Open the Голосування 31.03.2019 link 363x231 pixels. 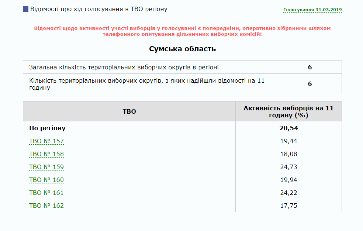312,10
